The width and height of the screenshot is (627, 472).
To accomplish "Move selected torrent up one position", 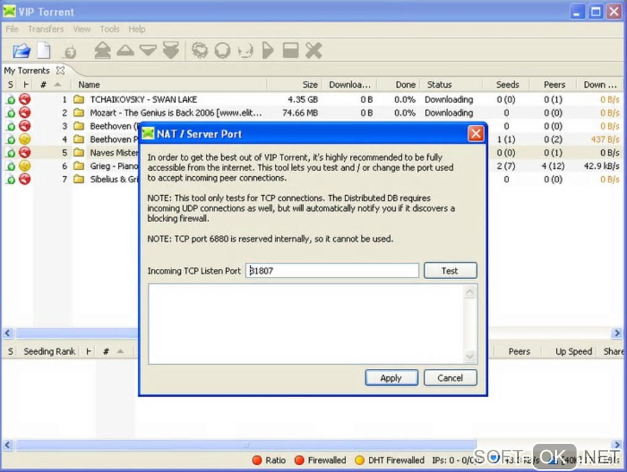I will click(125, 50).
